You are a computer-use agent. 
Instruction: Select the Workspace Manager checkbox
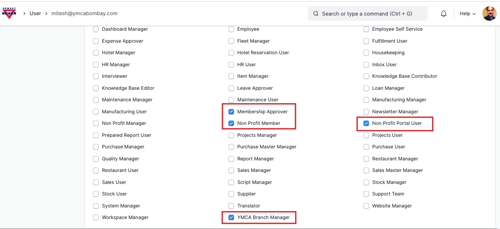96,217
